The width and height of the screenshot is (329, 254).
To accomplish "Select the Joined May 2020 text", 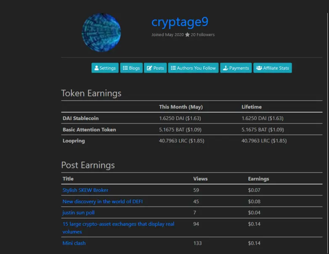I will [167, 34].
